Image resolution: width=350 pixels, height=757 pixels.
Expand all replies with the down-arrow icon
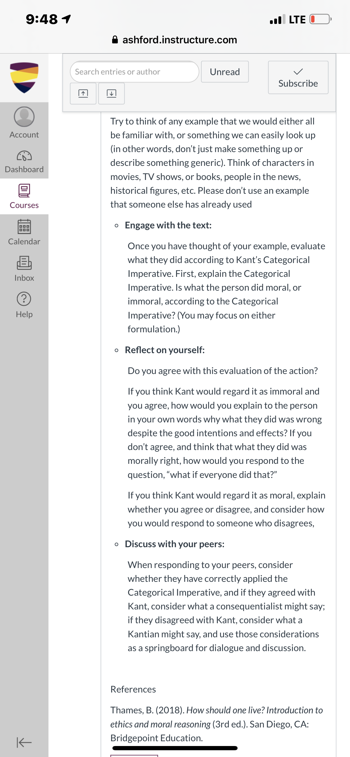tap(112, 93)
